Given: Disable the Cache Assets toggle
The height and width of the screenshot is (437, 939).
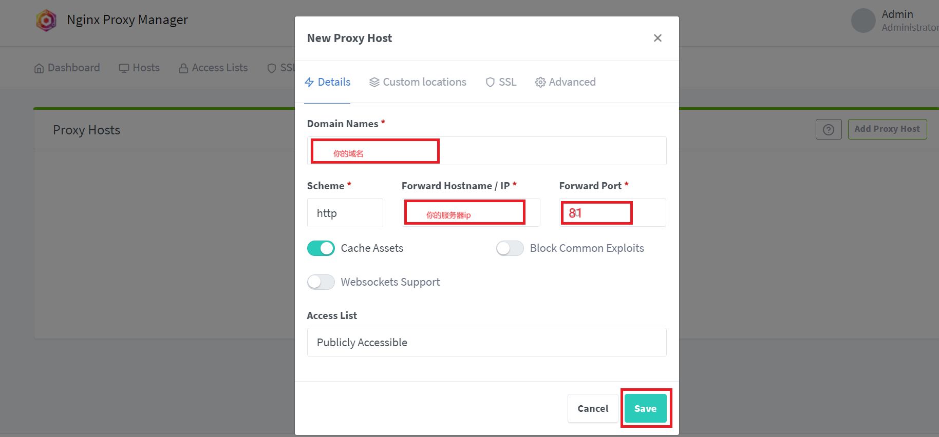Looking at the screenshot, I should point(321,249).
